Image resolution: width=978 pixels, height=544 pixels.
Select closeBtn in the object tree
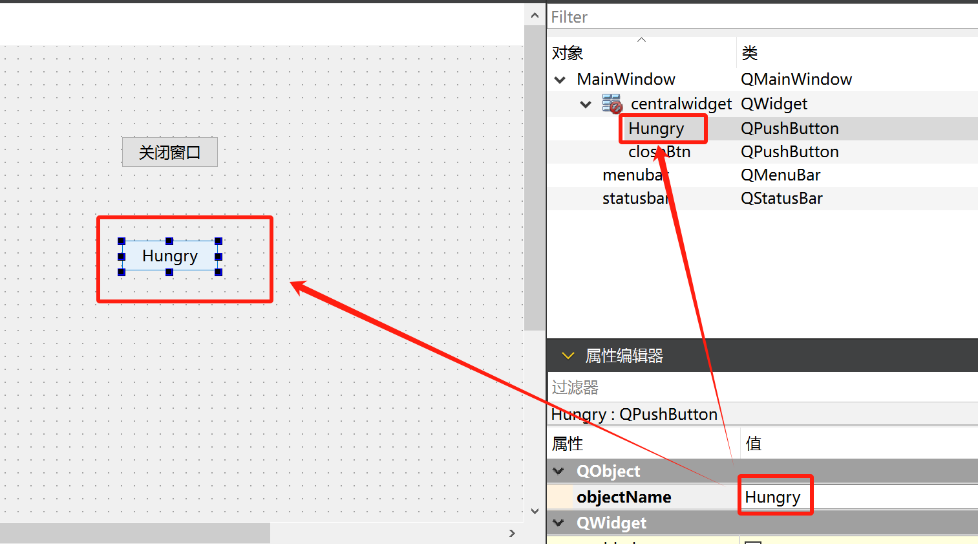pos(659,151)
